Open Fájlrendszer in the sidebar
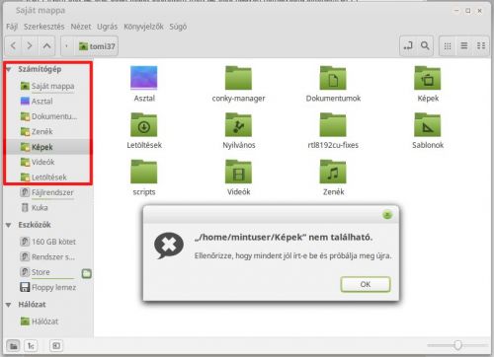Image resolution: width=494 pixels, height=357 pixels. tap(47, 192)
